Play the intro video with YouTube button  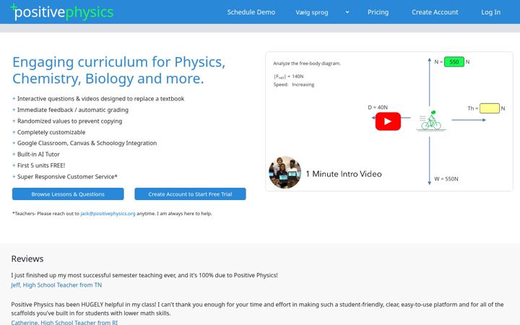pyautogui.click(x=388, y=121)
